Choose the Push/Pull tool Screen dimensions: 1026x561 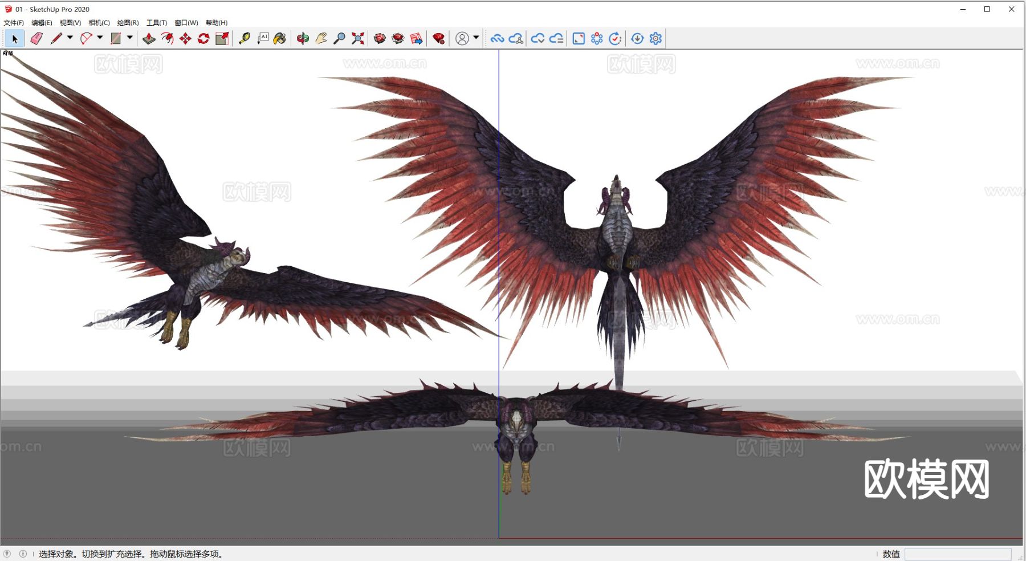pos(149,38)
